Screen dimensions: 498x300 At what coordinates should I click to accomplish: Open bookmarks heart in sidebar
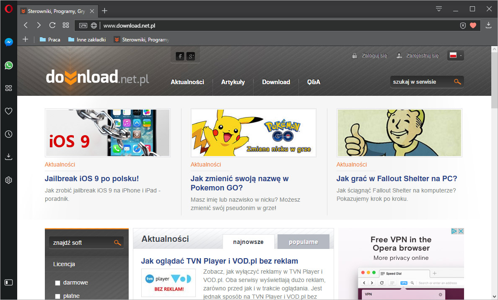click(x=8, y=111)
